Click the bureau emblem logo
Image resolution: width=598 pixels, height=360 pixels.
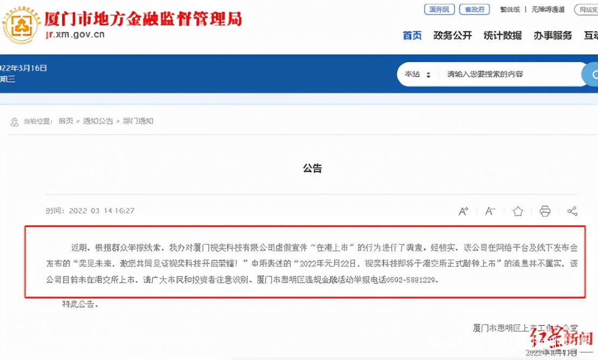pyautogui.click(x=22, y=25)
